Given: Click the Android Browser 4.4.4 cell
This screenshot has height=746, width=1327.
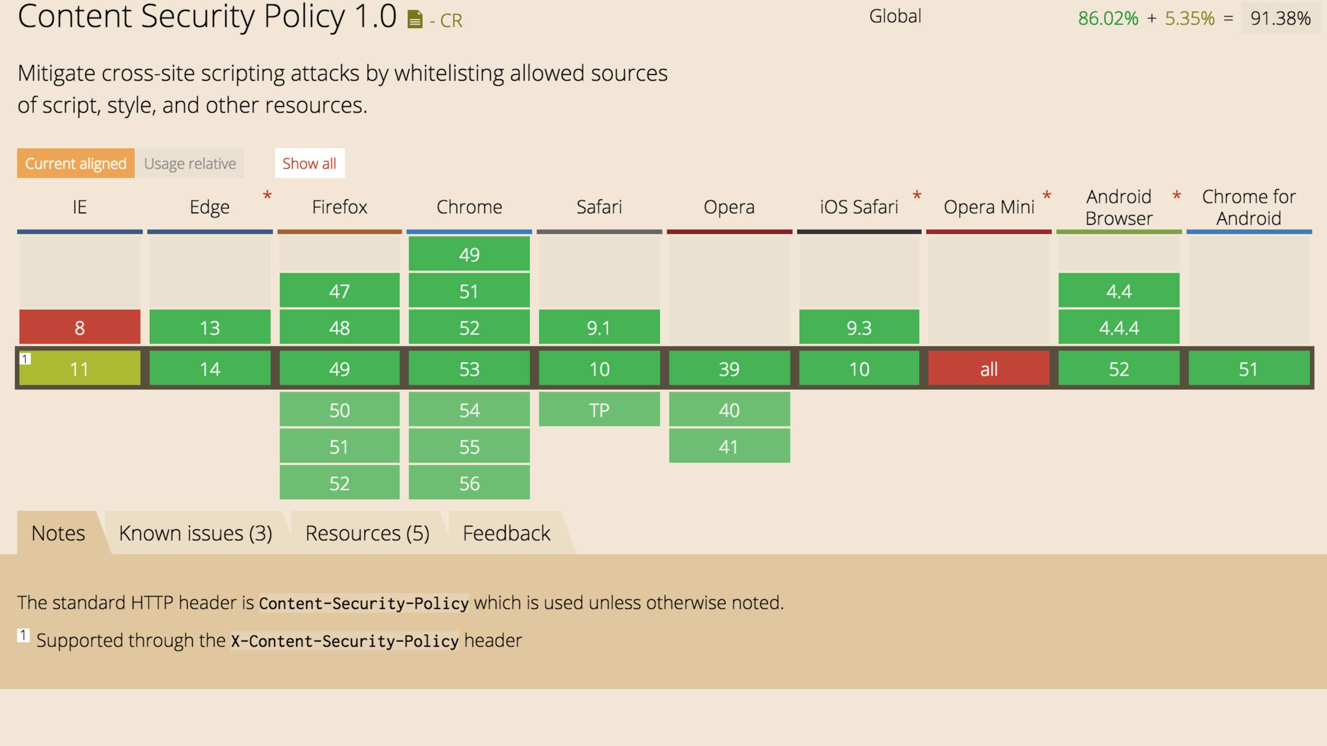Looking at the screenshot, I should pyautogui.click(x=1119, y=327).
